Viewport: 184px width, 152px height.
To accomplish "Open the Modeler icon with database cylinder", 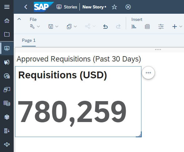I will (7, 103).
